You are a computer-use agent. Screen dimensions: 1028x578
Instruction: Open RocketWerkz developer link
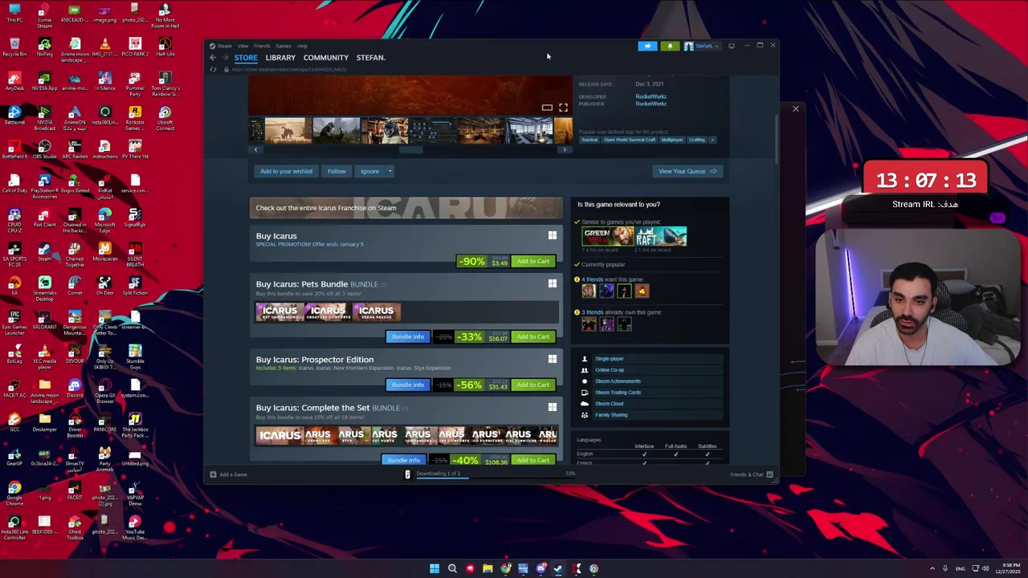(x=651, y=96)
